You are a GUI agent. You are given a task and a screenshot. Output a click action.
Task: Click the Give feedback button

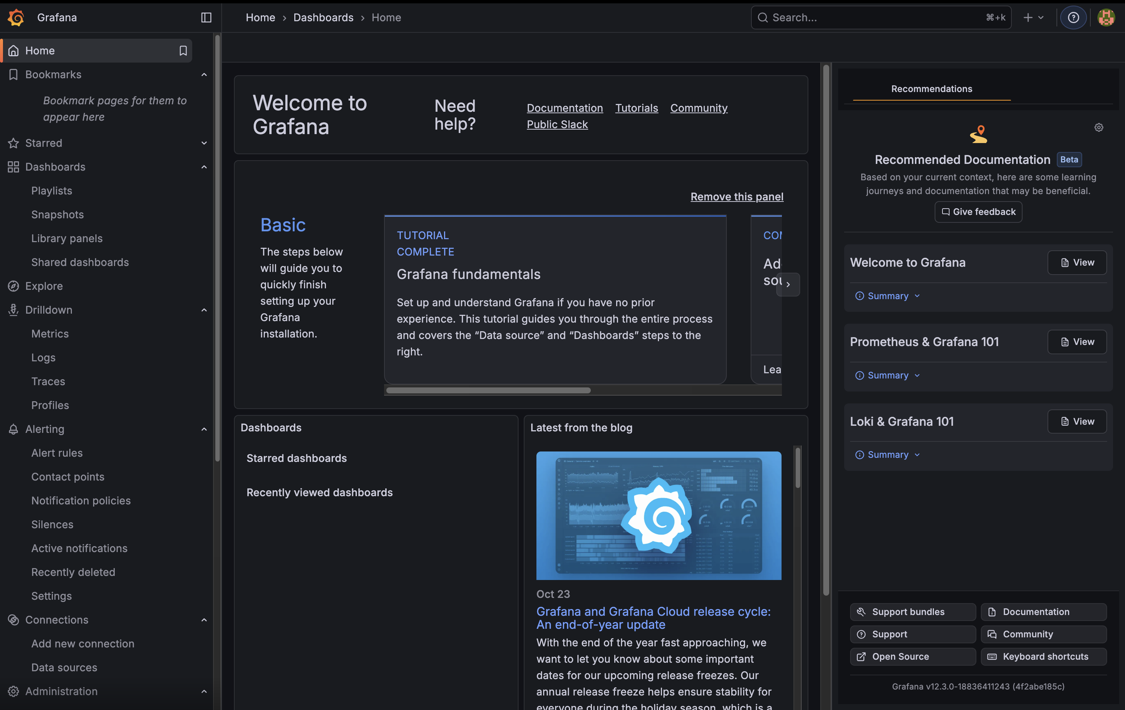(x=978, y=212)
